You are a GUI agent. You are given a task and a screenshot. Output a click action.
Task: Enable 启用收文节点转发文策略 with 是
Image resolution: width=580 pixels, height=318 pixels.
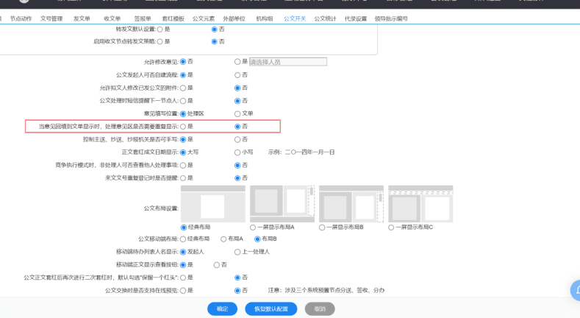pyautogui.click(x=160, y=42)
